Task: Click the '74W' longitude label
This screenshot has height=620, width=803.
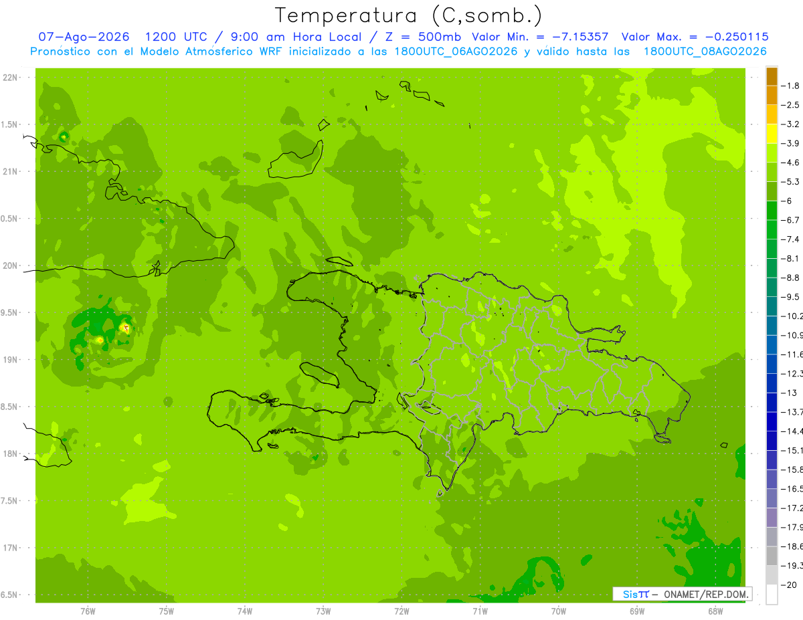Action: [245, 611]
